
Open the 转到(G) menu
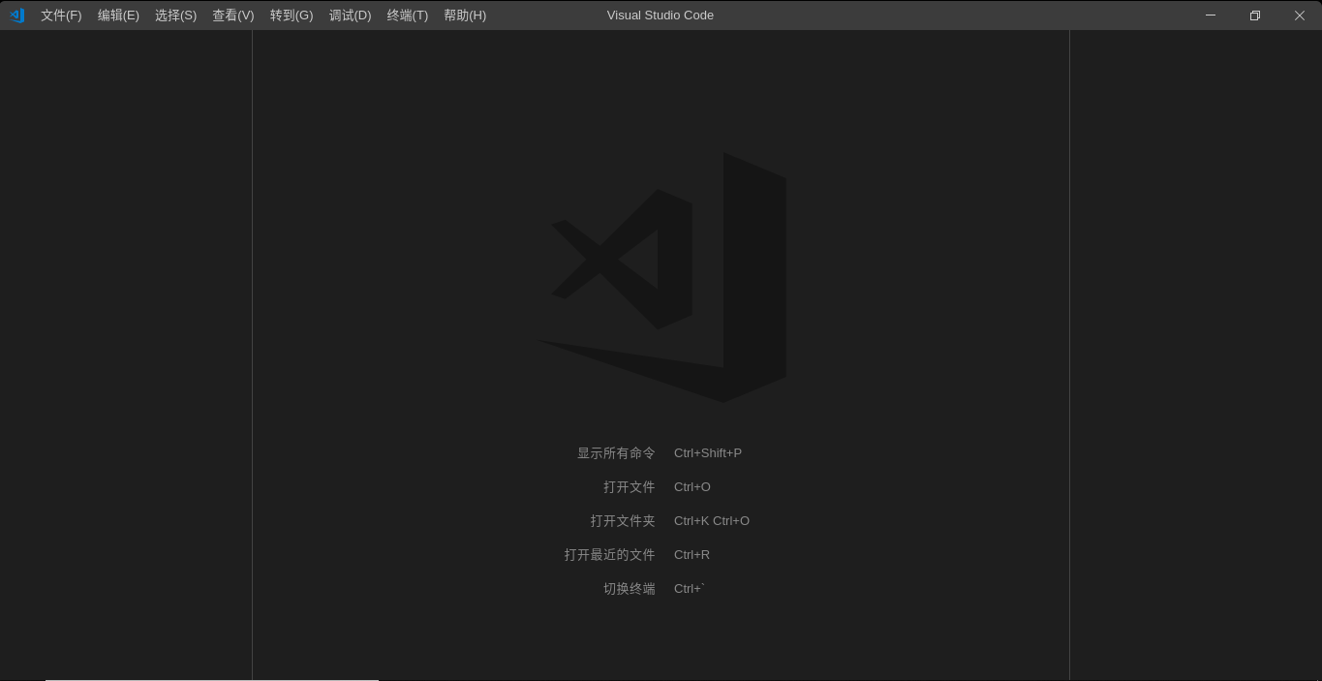tap(291, 15)
